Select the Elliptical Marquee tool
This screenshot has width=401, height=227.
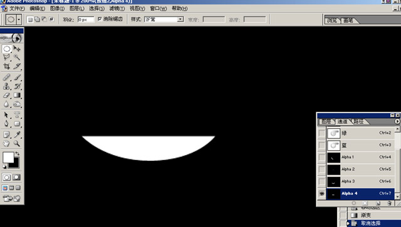7,49
